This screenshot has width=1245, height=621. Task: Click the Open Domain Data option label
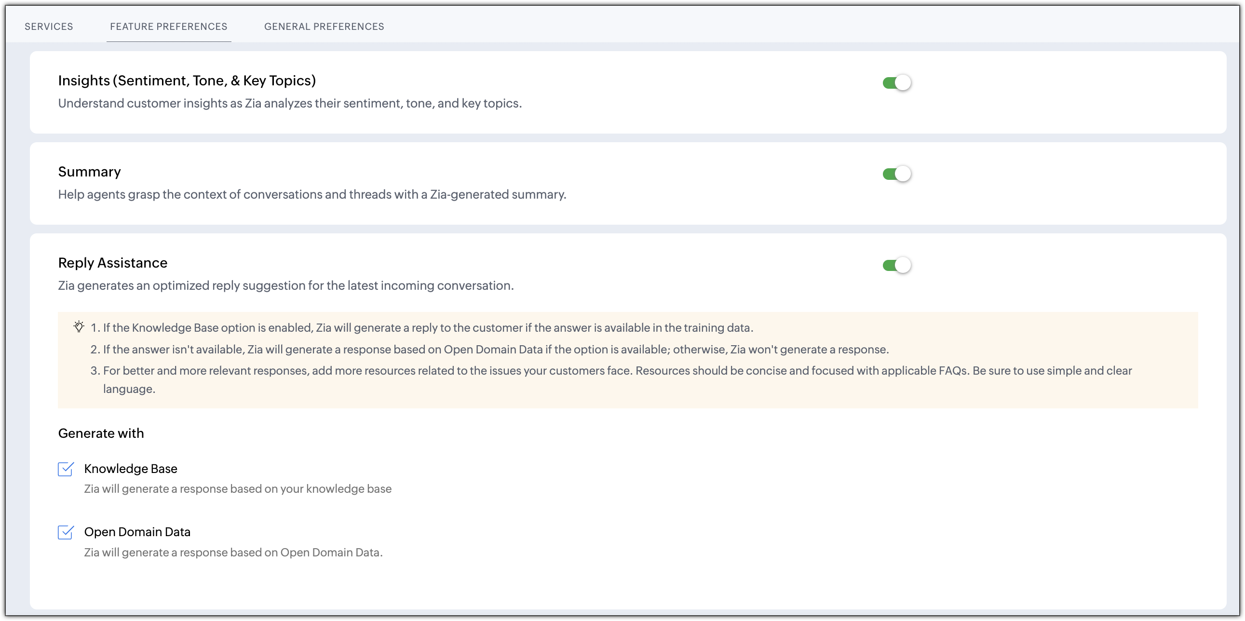pos(137,532)
